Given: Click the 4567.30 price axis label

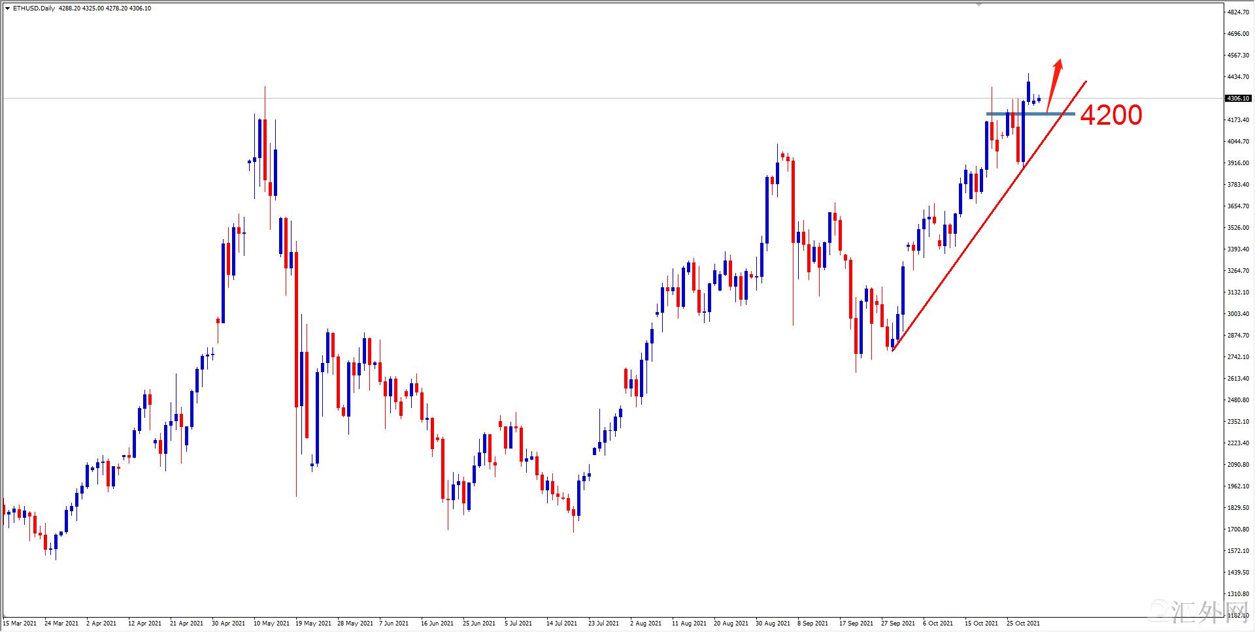Looking at the screenshot, I should click(1238, 55).
